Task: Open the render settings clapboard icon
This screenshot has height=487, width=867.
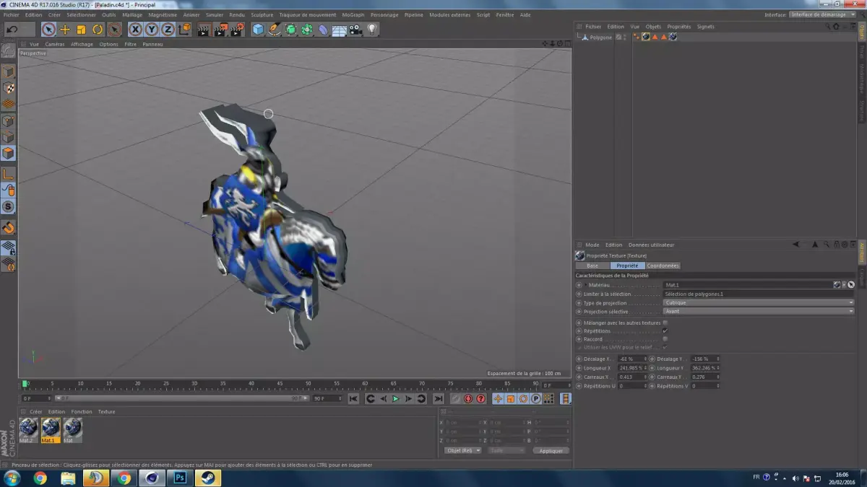Action: coord(237,30)
